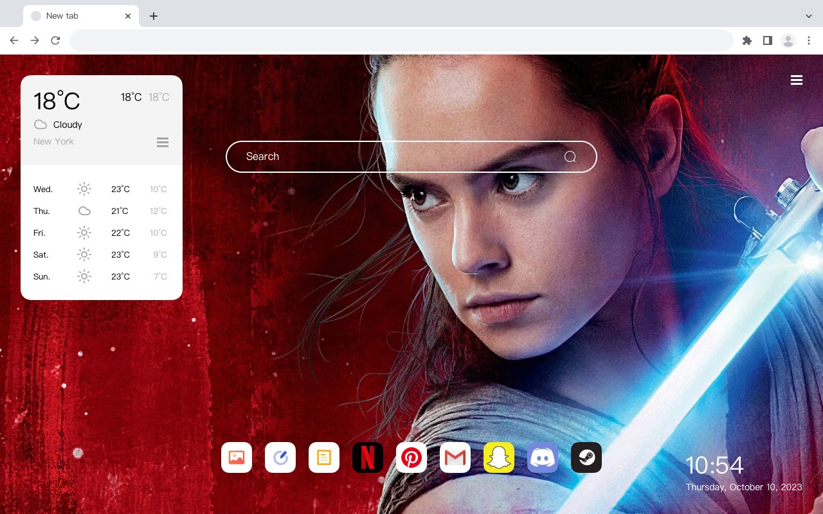The image size is (823, 514).
Task: Click the 10:54 clock
Action: tap(714, 465)
